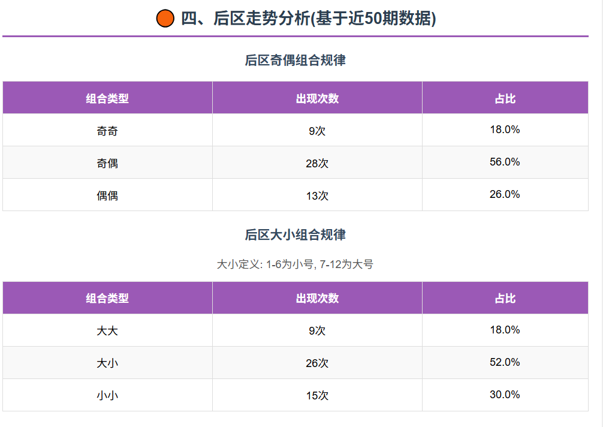Click the 后区走势分析 section heading text
This screenshot has width=603, height=427.
(x=308, y=19)
